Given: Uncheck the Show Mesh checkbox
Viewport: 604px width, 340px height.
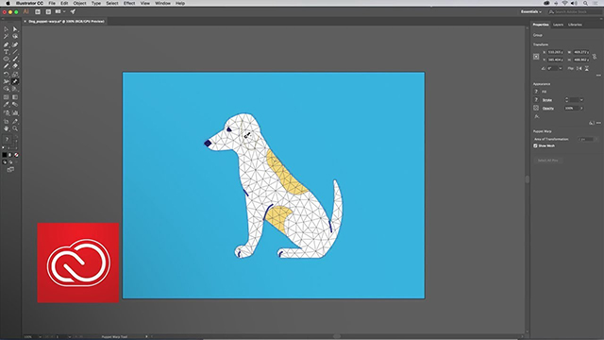Looking at the screenshot, I should click(x=535, y=145).
